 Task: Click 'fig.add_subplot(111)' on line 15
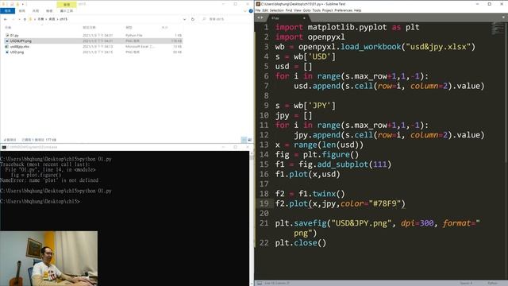[344, 164]
